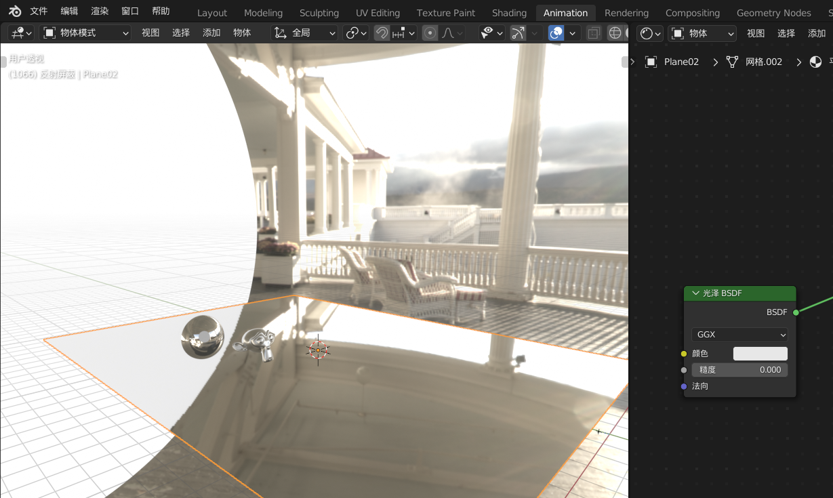Toggle the viewport overlays icon
833x498 pixels.
(556, 33)
